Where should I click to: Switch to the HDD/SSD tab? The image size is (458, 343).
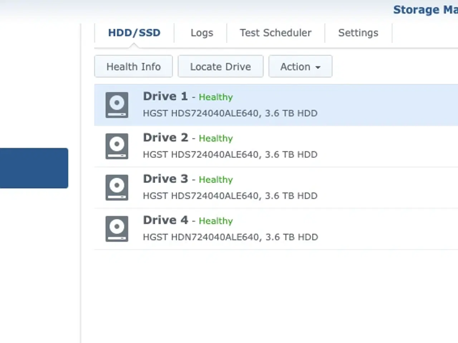coord(134,33)
